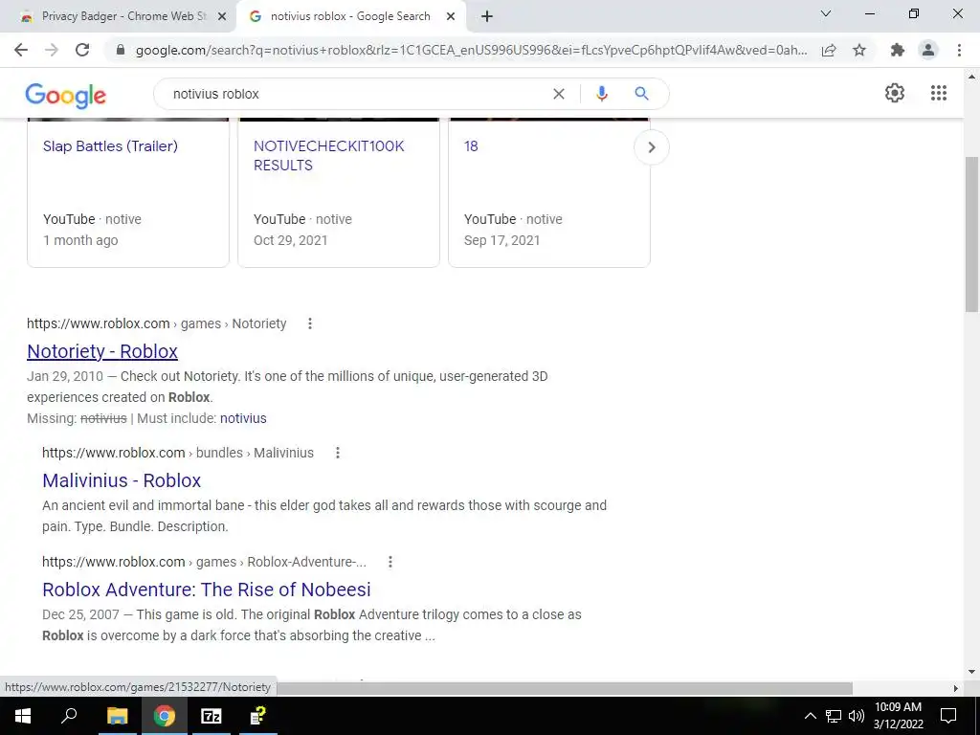
Task: Click the '1 month ago' video date
Action: 80,240
